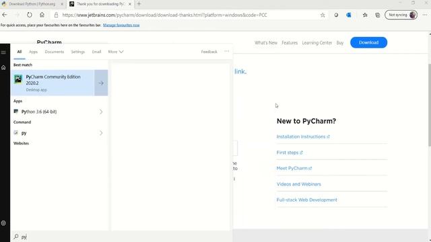This screenshot has height=242, width=431.
Task: Expand PyCharm result with the arrow button
Action: point(101,83)
